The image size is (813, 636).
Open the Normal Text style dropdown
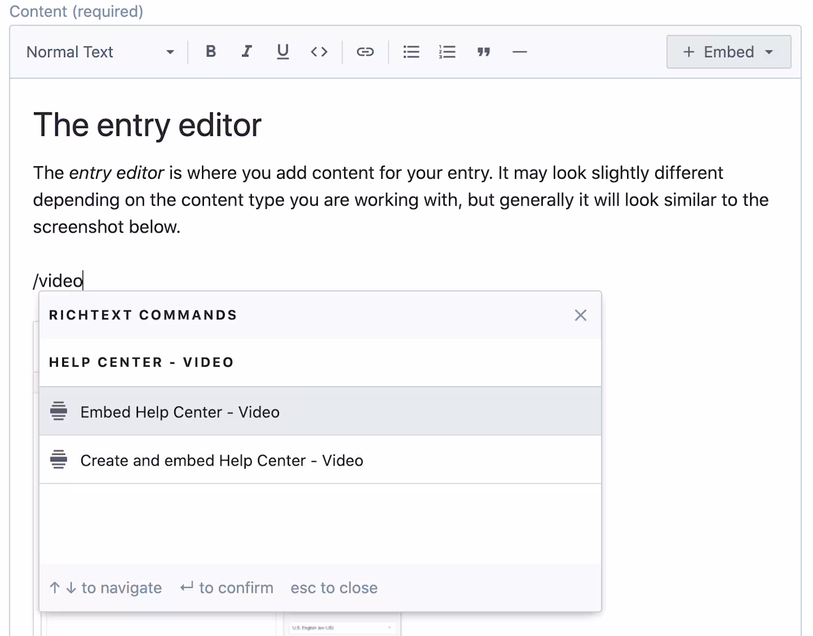100,52
